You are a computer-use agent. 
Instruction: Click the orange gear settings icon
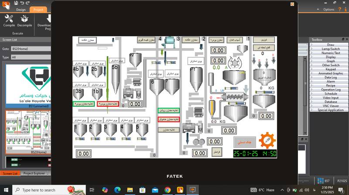(267, 141)
